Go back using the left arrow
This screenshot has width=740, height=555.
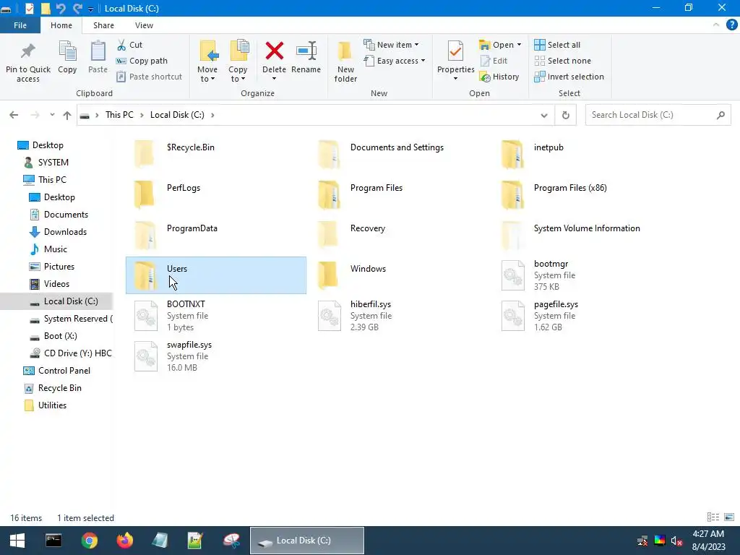pos(14,115)
